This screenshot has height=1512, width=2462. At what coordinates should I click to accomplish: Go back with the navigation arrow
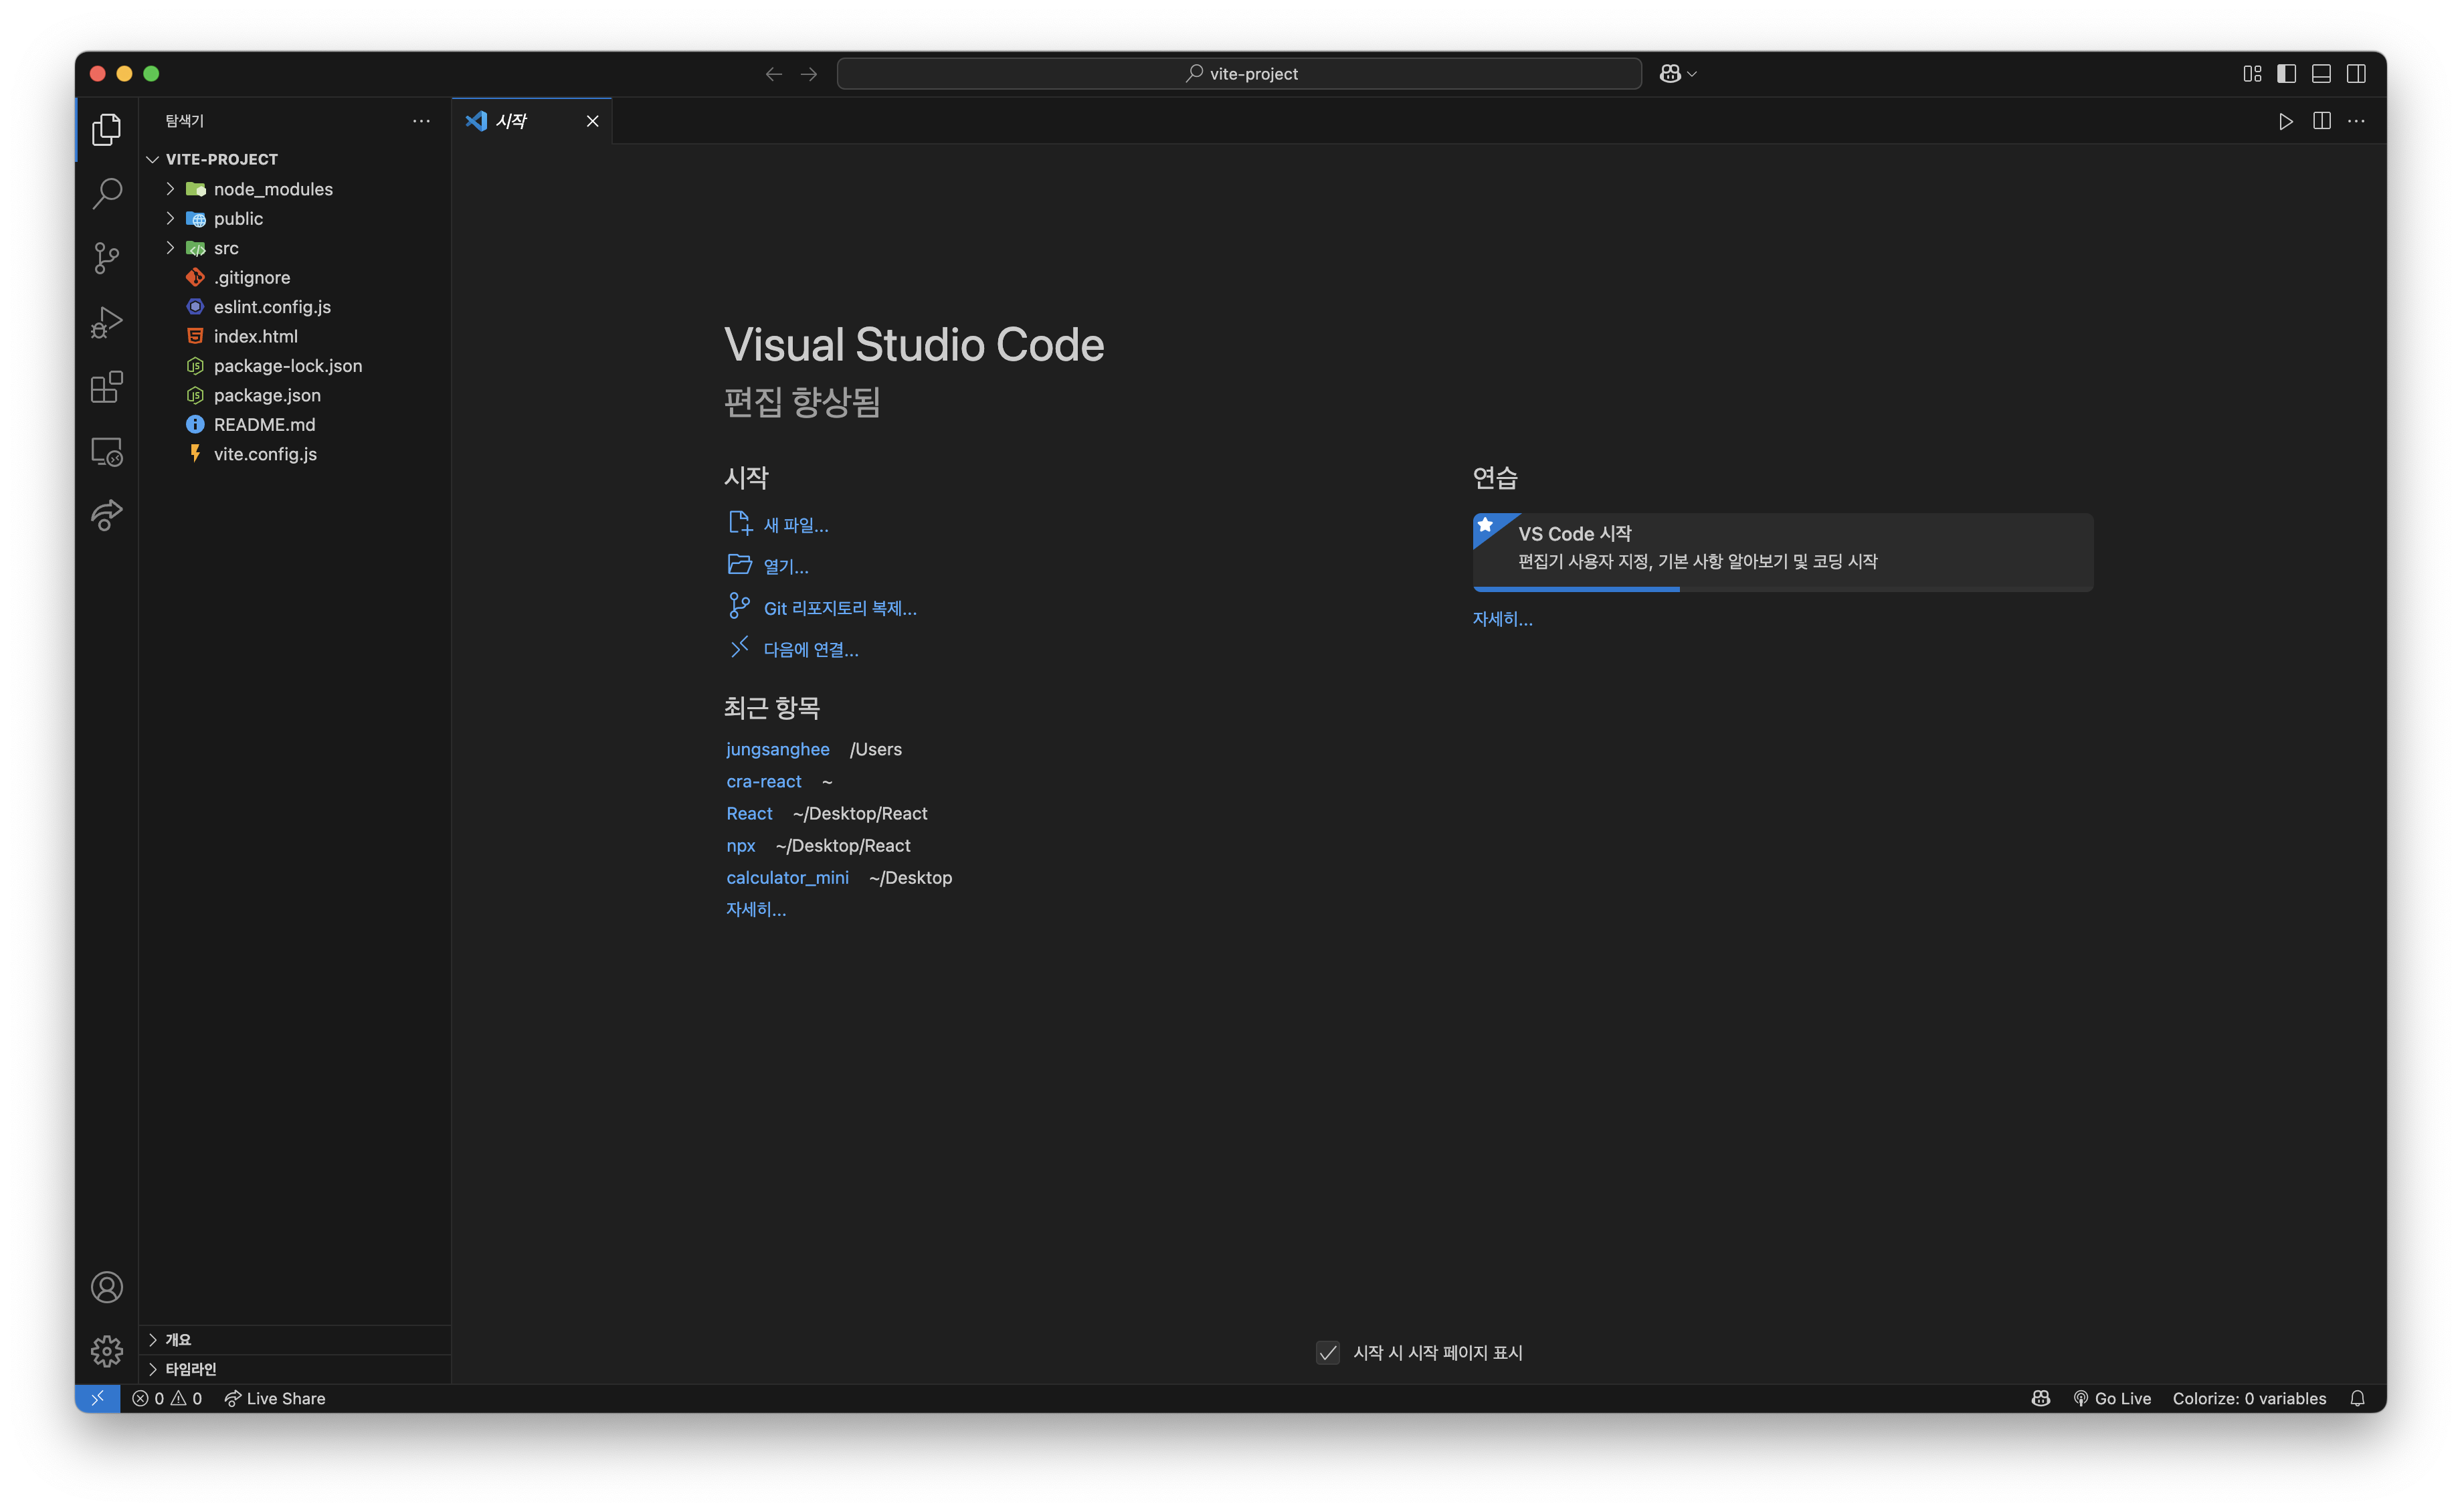pyautogui.click(x=774, y=74)
